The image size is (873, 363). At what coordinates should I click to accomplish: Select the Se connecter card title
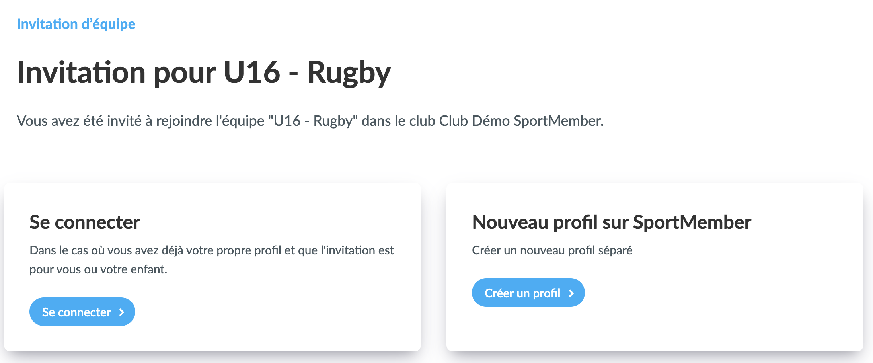coord(85,222)
